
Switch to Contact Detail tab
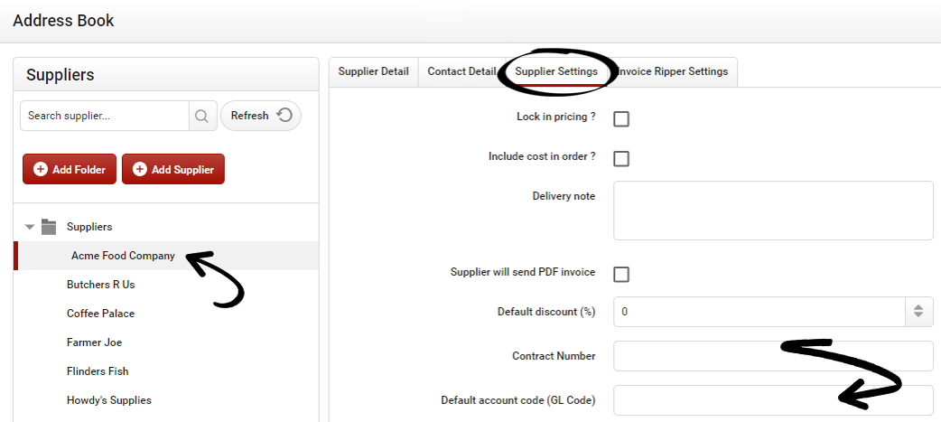point(461,71)
